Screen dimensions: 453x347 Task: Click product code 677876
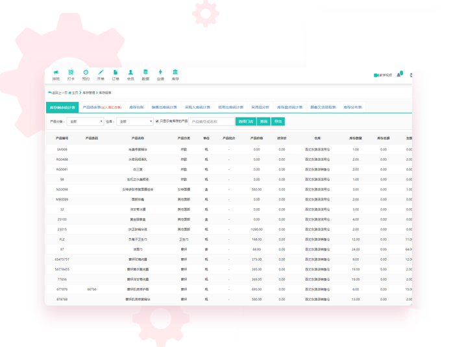pyautogui.click(x=62, y=289)
